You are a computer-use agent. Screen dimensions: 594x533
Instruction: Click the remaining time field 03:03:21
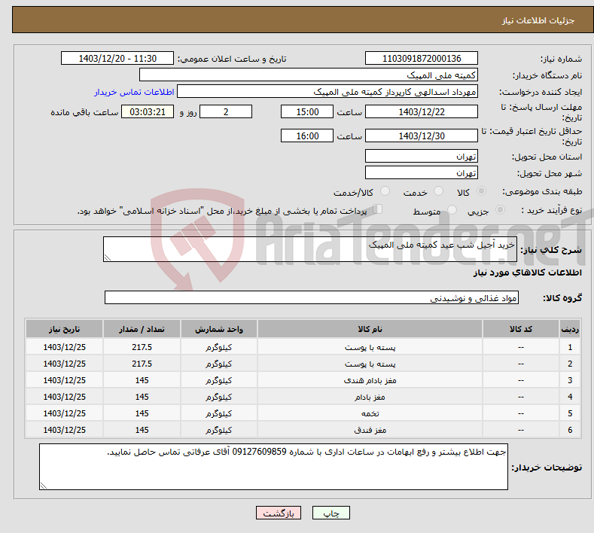coord(148,111)
